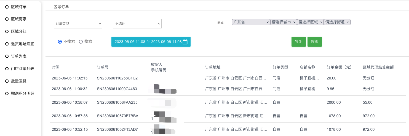
Task: Click the circle icon beside 赠送积分明细
Action: [x=7, y=94]
